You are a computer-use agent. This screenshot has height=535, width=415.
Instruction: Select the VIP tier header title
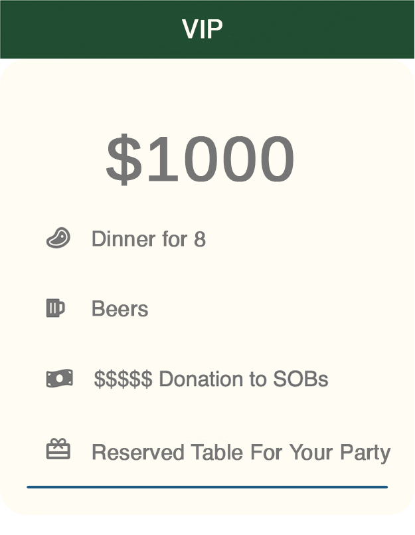click(203, 29)
